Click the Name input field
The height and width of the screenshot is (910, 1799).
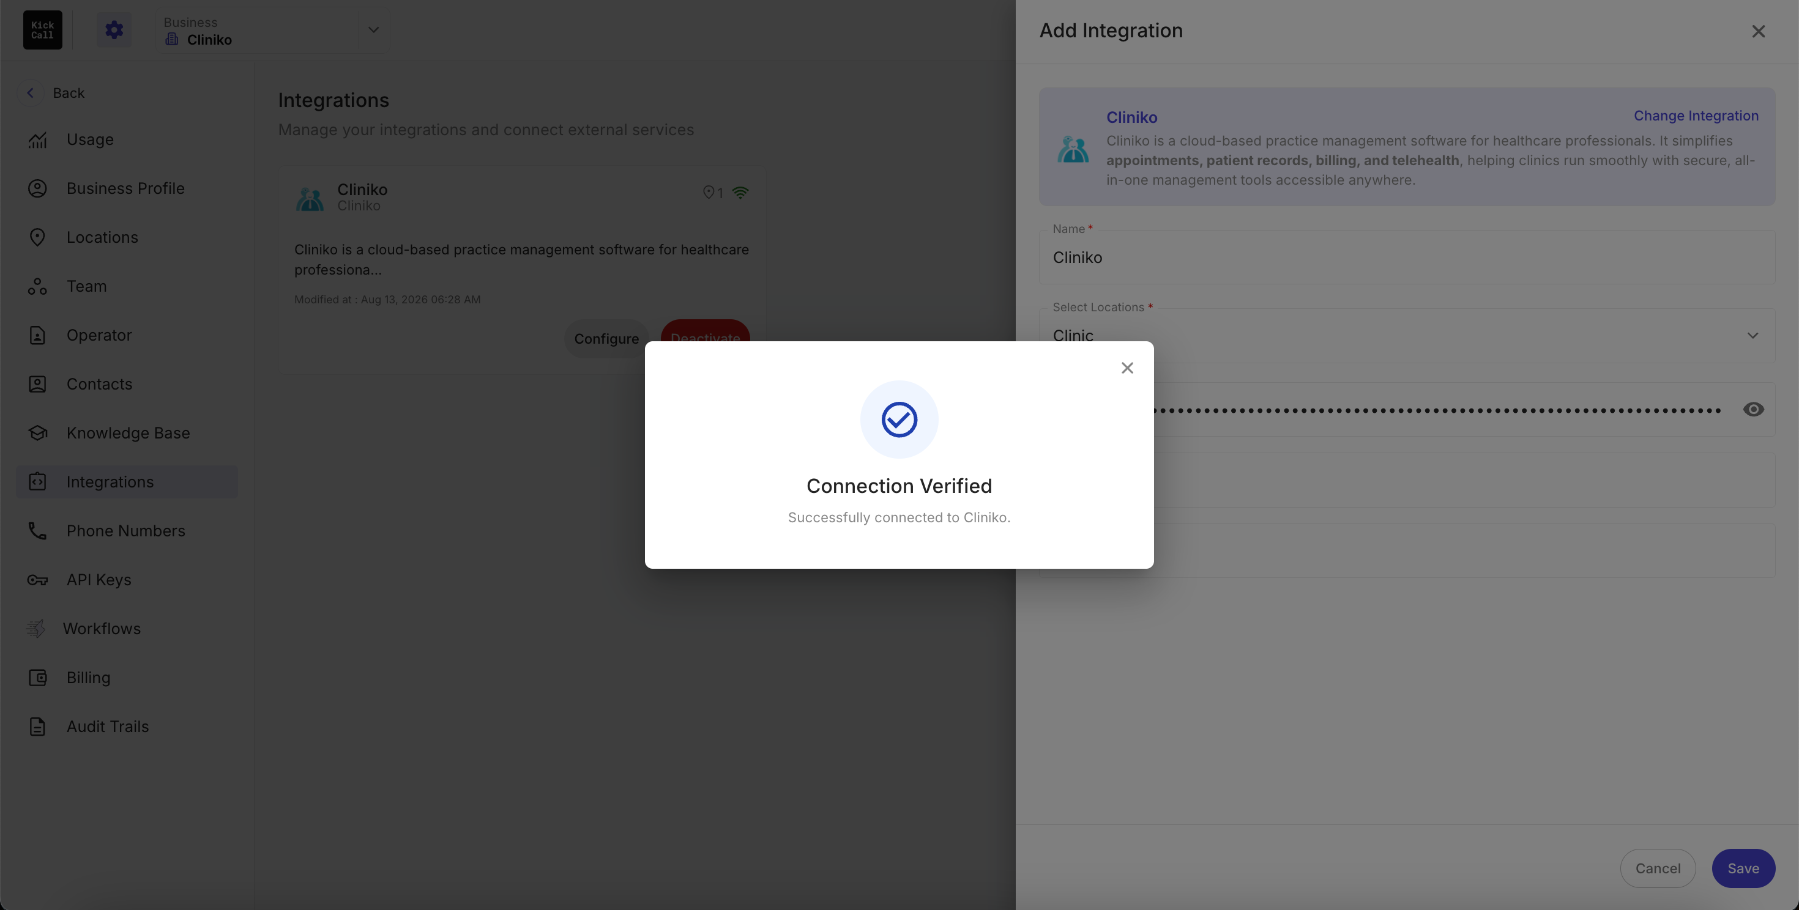click(x=1407, y=257)
